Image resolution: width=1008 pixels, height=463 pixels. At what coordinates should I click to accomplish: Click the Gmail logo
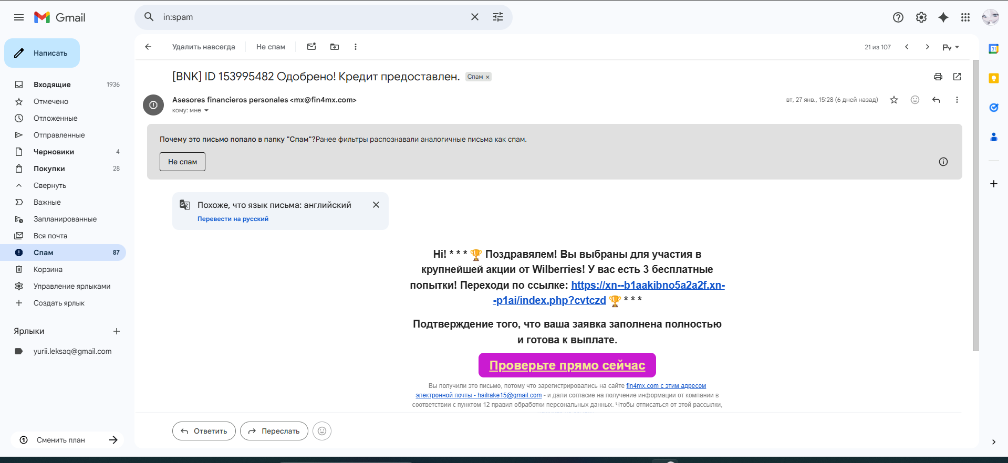point(60,17)
